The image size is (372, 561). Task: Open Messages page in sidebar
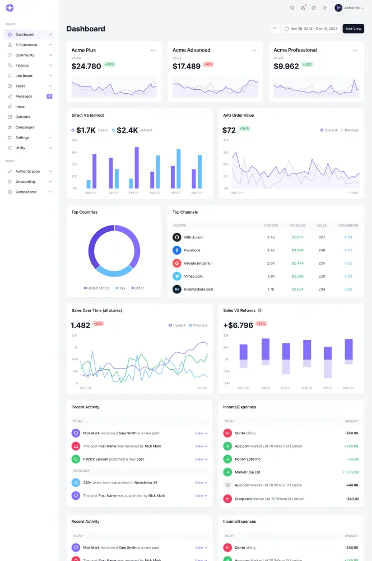[x=24, y=96]
